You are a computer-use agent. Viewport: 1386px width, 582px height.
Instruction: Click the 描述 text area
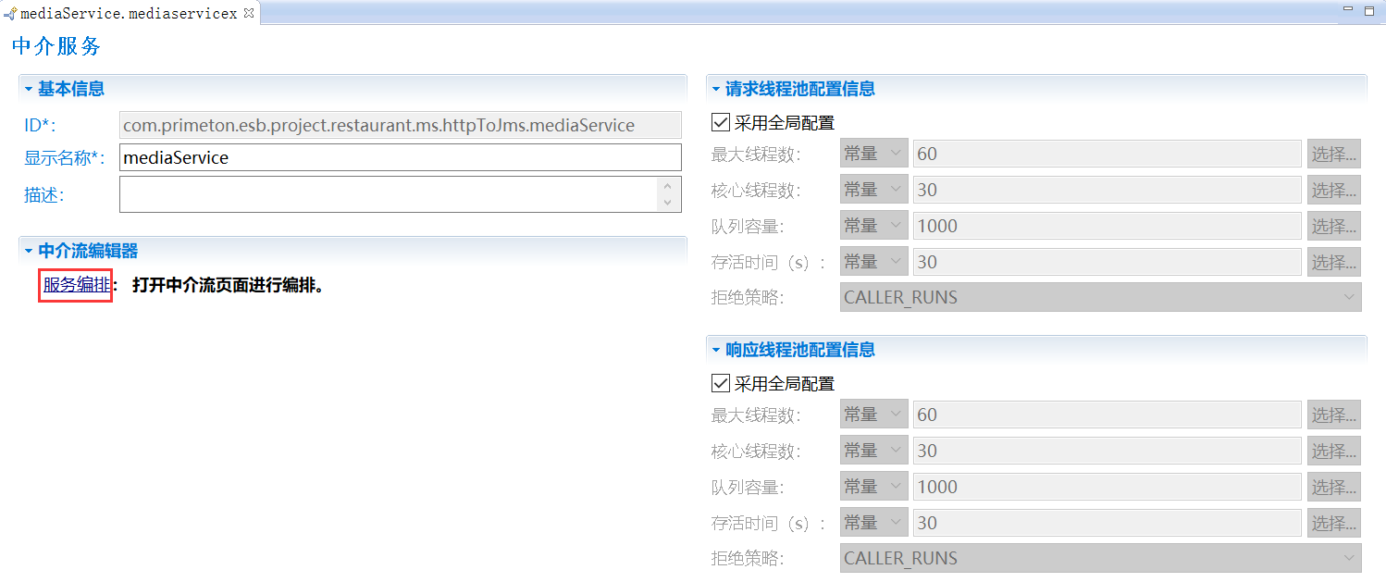(x=389, y=194)
